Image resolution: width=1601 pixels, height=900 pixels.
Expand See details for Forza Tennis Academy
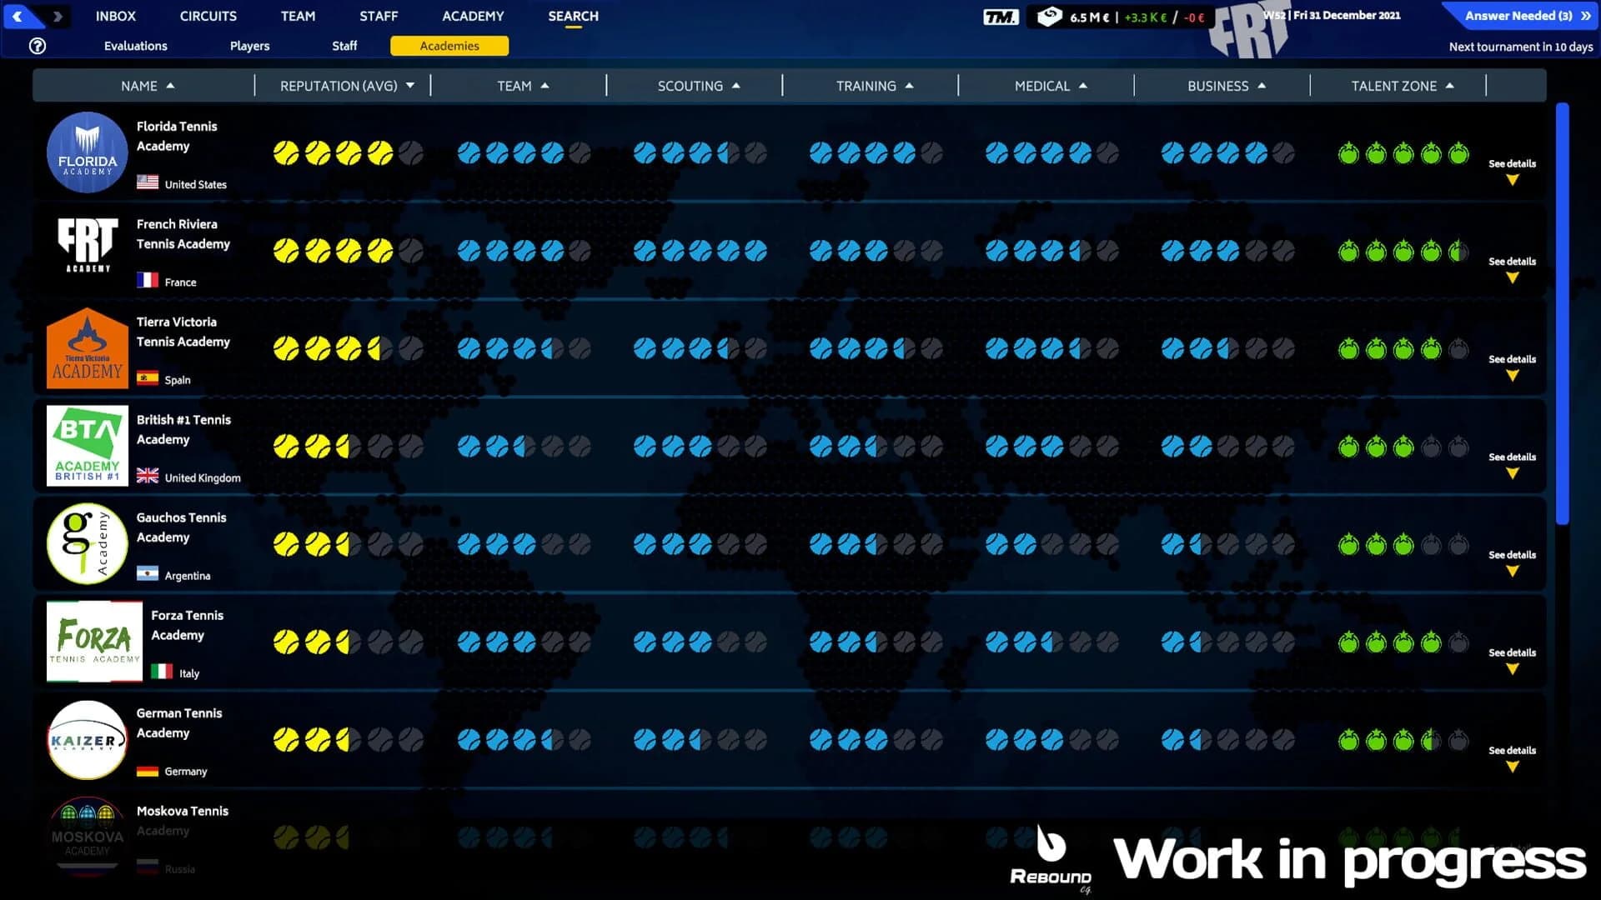pos(1512,660)
